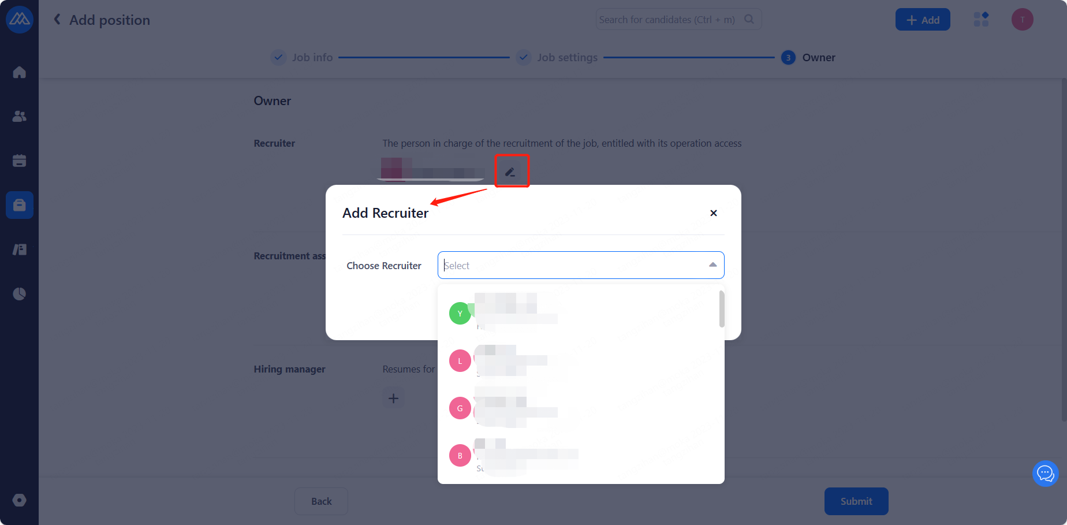This screenshot has height=525, width=1067.
Task: Open the chat support bubble icon
Action: (1045, 474)
